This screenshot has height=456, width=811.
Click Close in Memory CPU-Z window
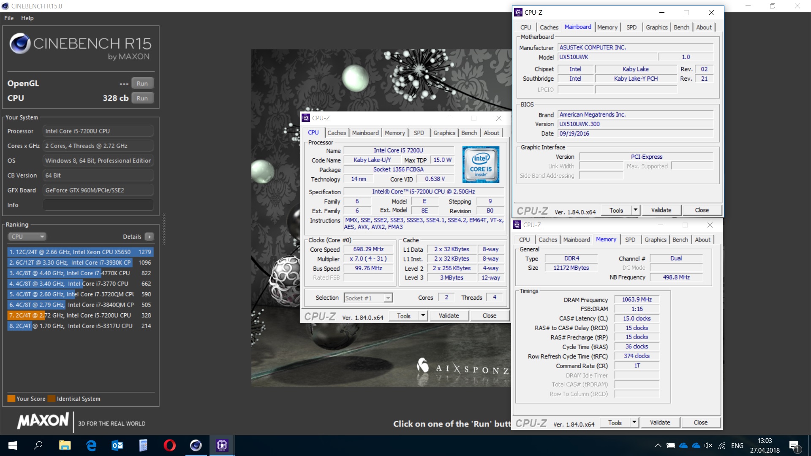click(x=700, y=423)
